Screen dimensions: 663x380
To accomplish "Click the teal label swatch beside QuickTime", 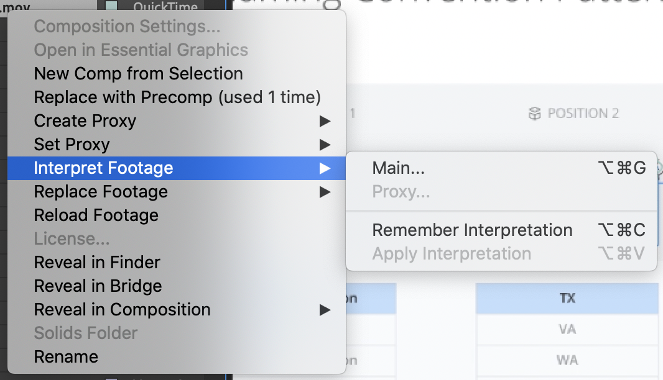I will pyautogui.click(x=111, y=7).
